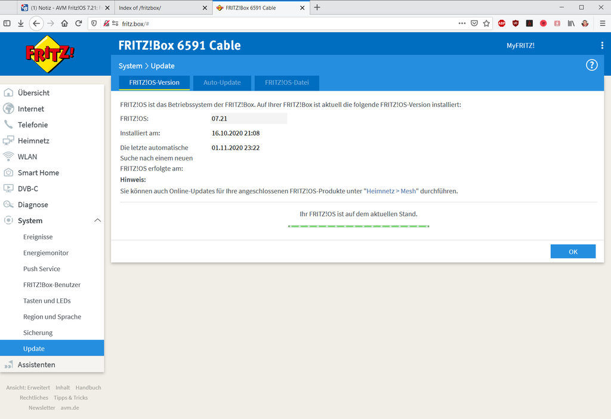This screenshot has height=419, width=611.
Task: Click System in the breadcrumb
Action: click(x=130, y=66)
